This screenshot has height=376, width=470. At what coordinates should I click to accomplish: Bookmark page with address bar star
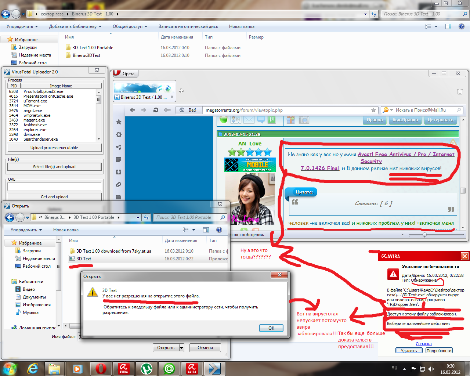pyautogui.click(x=373, y=110)
